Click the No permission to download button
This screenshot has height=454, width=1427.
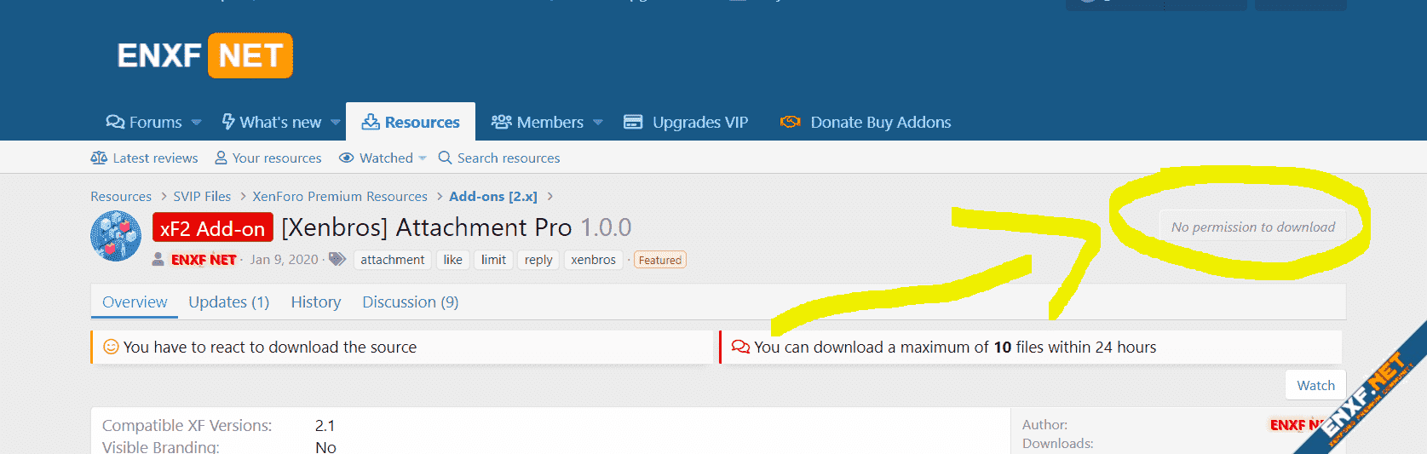click(1253, 227)
